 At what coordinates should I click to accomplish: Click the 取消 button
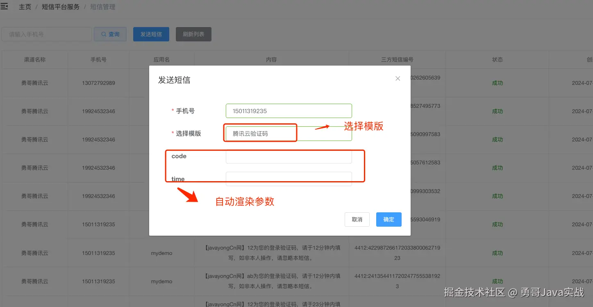click(357, 219)
